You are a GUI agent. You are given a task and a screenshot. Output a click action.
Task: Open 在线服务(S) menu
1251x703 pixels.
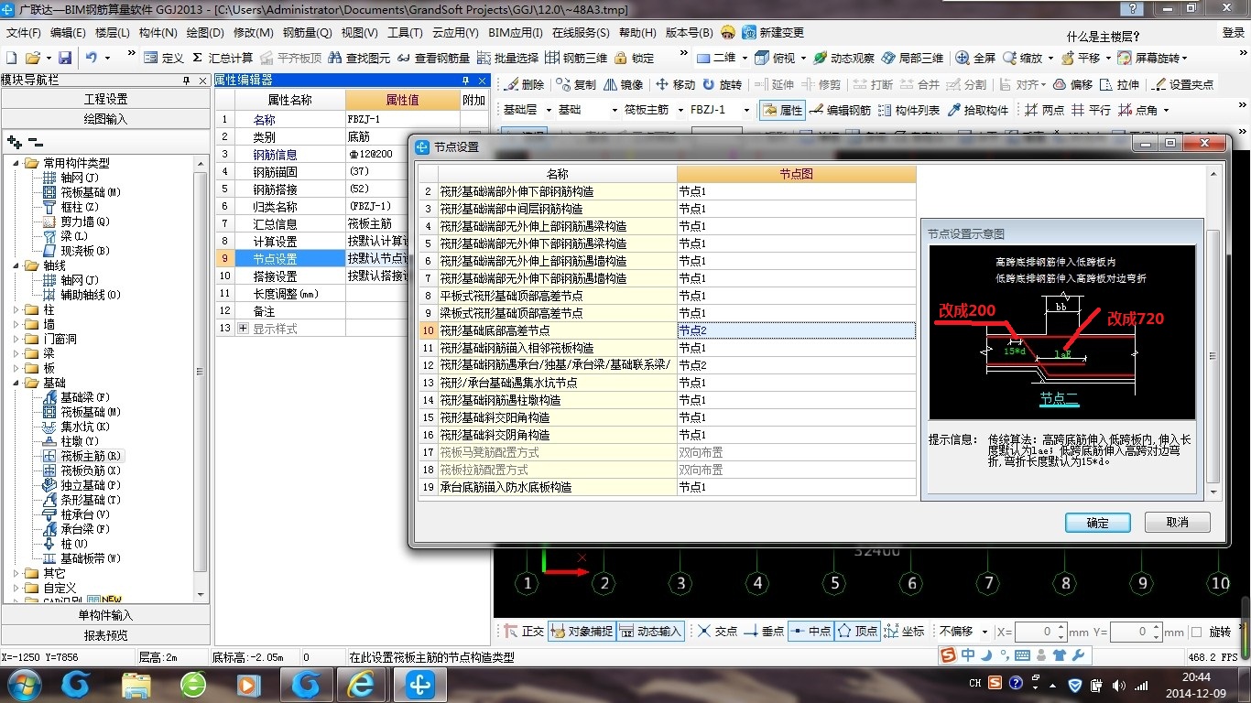pyautogui.click(x=581, y=32)
